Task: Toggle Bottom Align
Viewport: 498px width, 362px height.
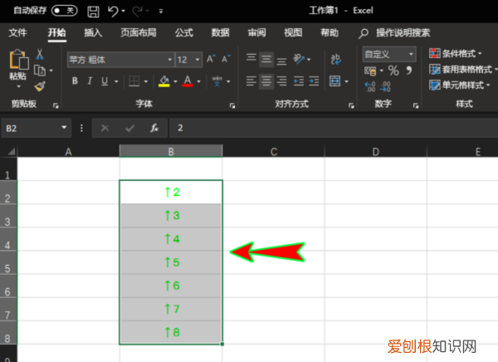Action: tap(281, 61)
